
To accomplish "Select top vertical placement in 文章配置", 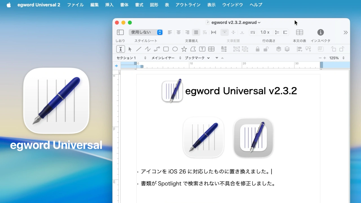I will [224, 32].
